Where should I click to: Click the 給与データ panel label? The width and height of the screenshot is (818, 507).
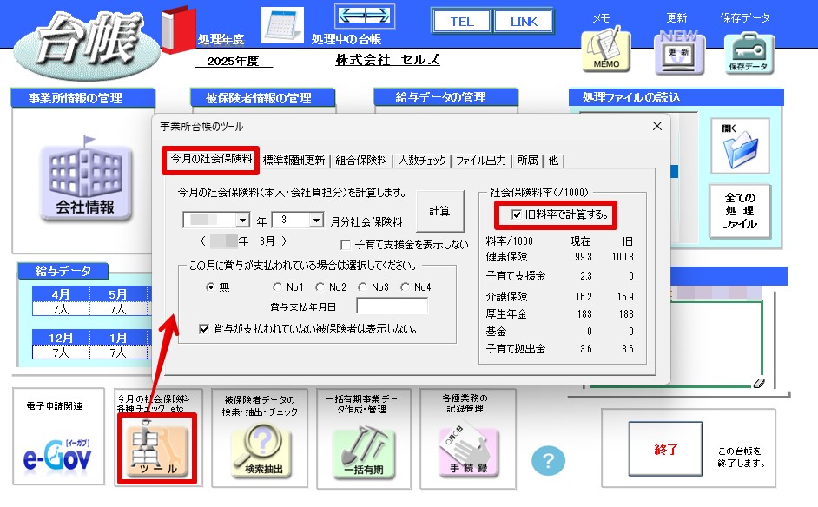[63, 271]
